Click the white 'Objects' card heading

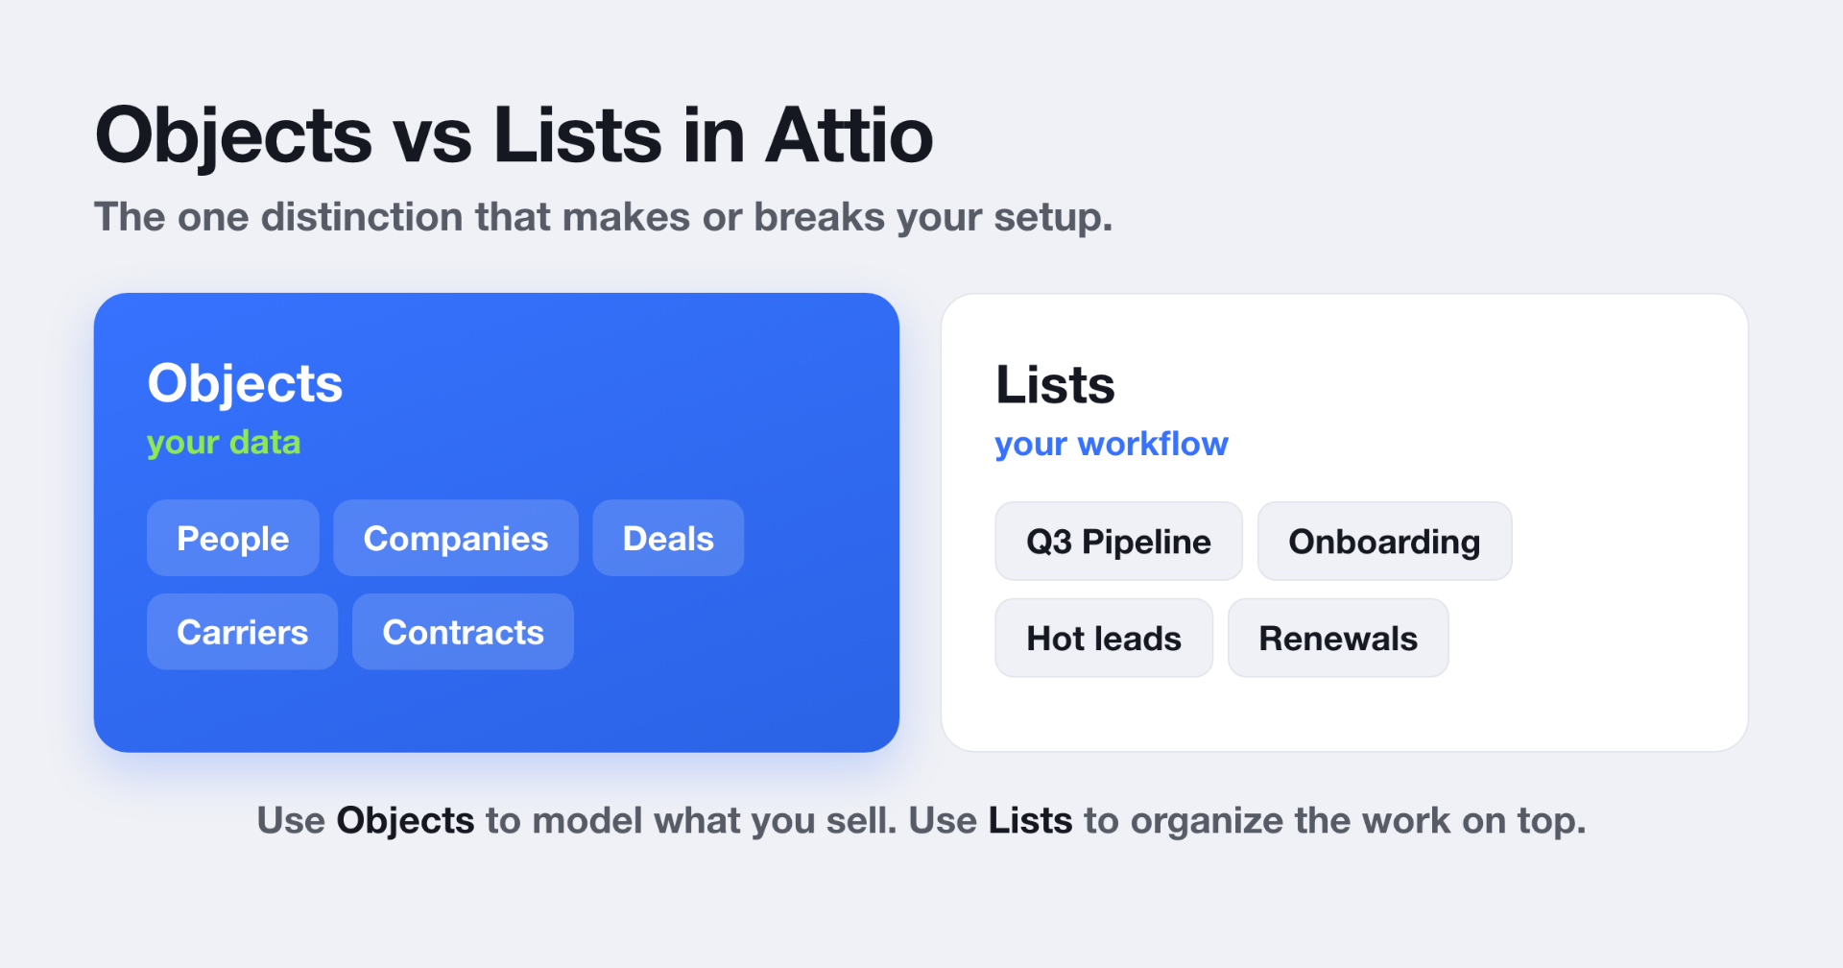pos(245,383)
